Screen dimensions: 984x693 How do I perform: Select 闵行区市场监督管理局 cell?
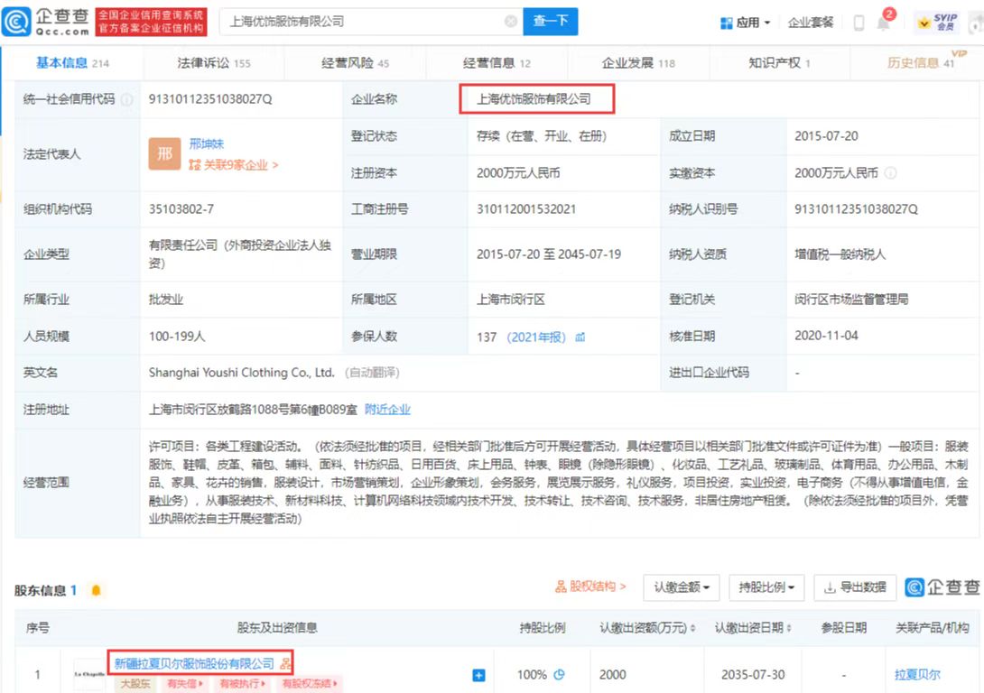(x=851, y=300)
